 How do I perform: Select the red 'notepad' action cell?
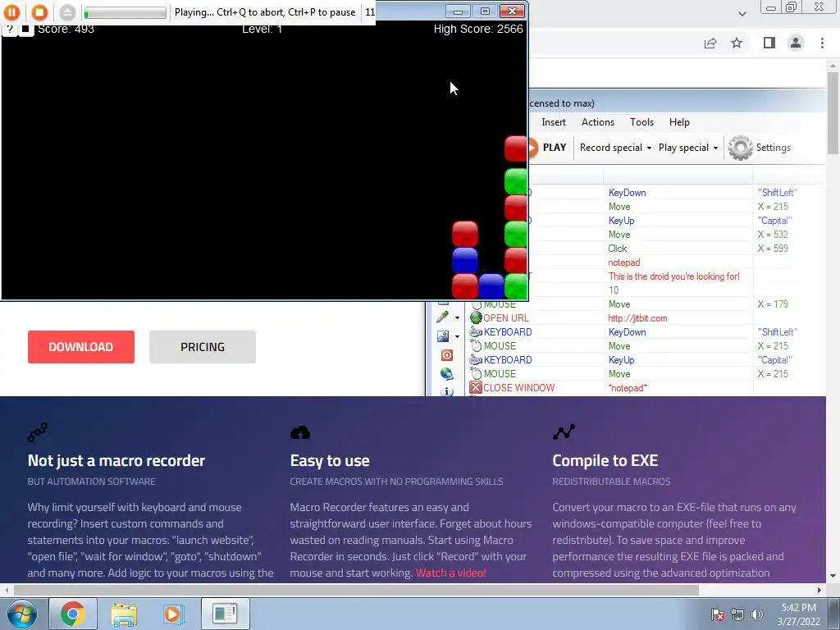[624, 262]
